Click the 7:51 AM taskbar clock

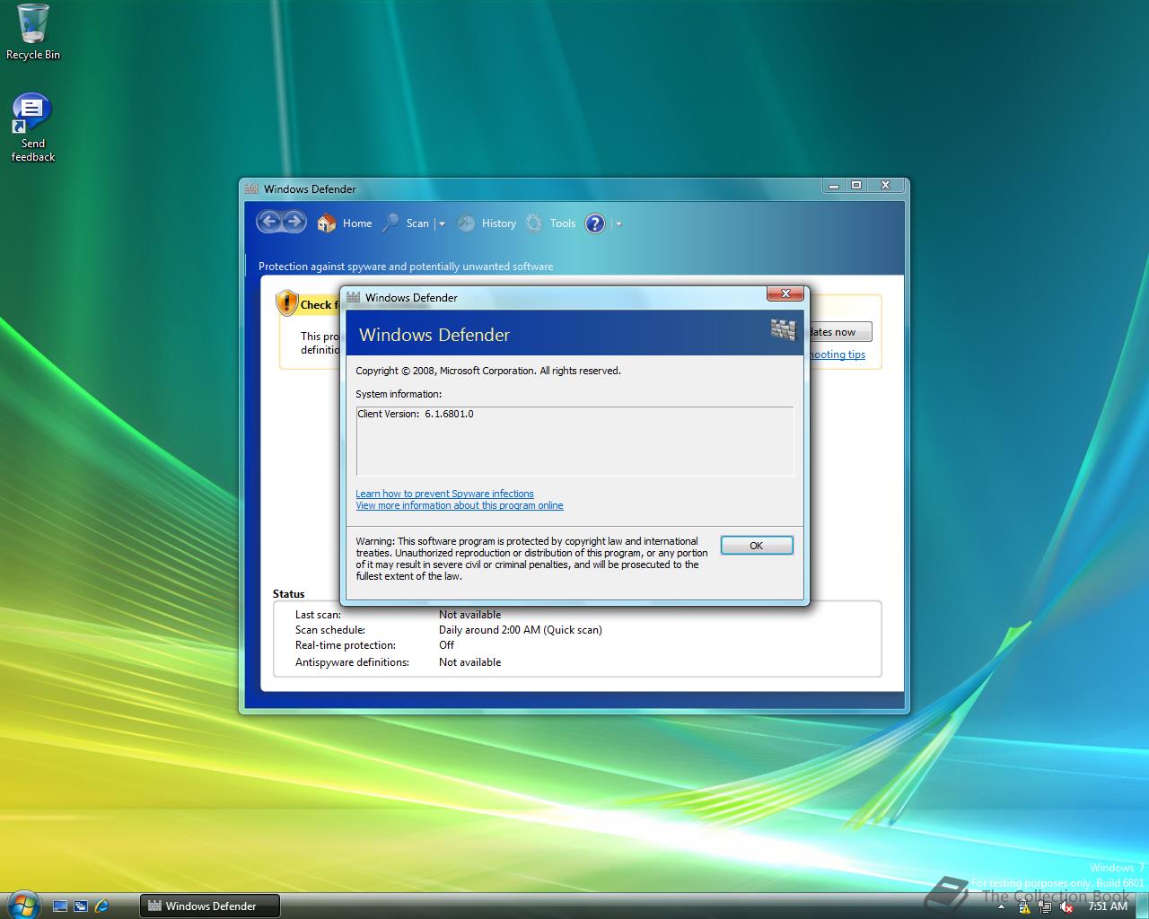point(1108,906)
